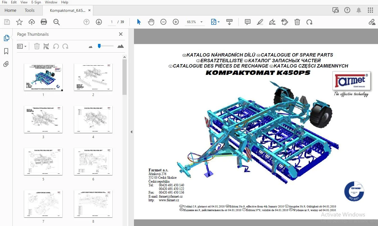The width and height of the screenshot is (378, 226).
Task: Open the fit page options tool
Action: click(215, 22)
